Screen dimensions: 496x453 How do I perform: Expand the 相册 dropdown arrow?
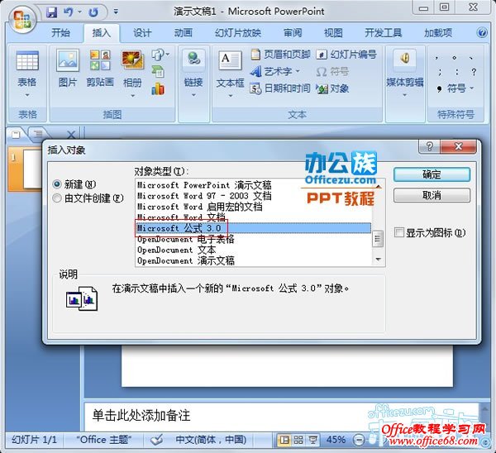click(132, 95)
